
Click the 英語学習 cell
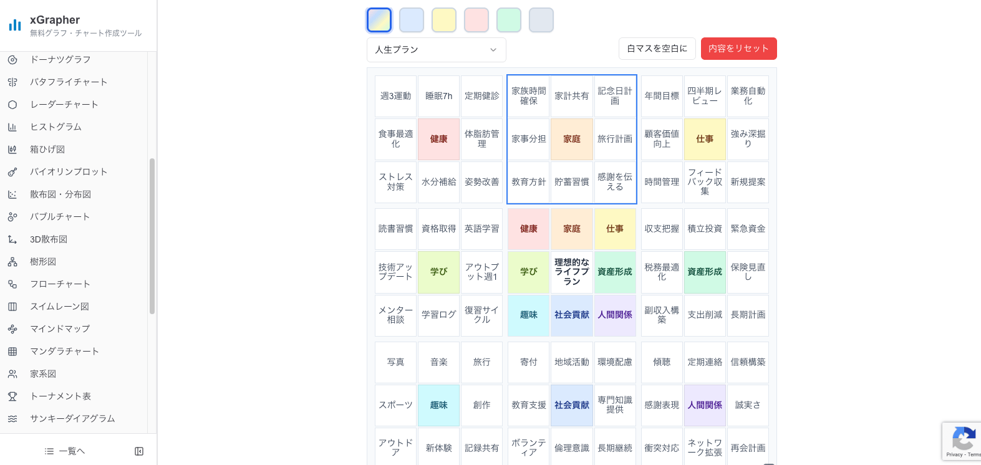pos(482,229)
